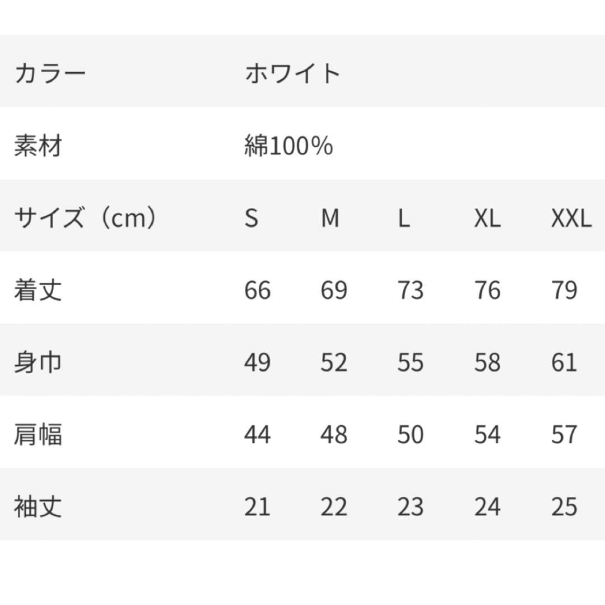Viewport: 605px width, 605px height.
Task: Click the 素材 row label
Action: coord(38,146)
